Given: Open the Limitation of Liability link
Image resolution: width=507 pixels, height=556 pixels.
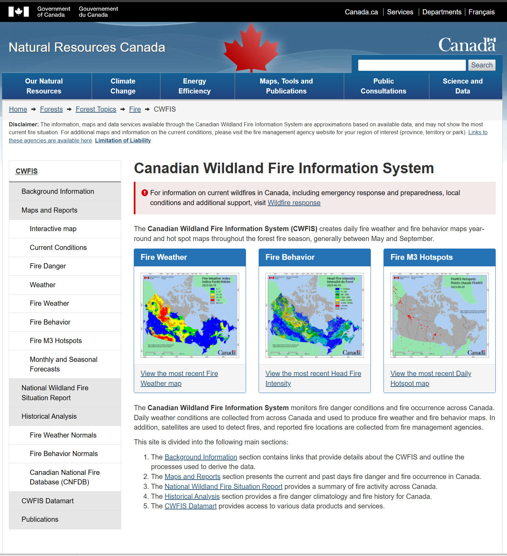Looking at the screenshot, I should pos(123,140).
